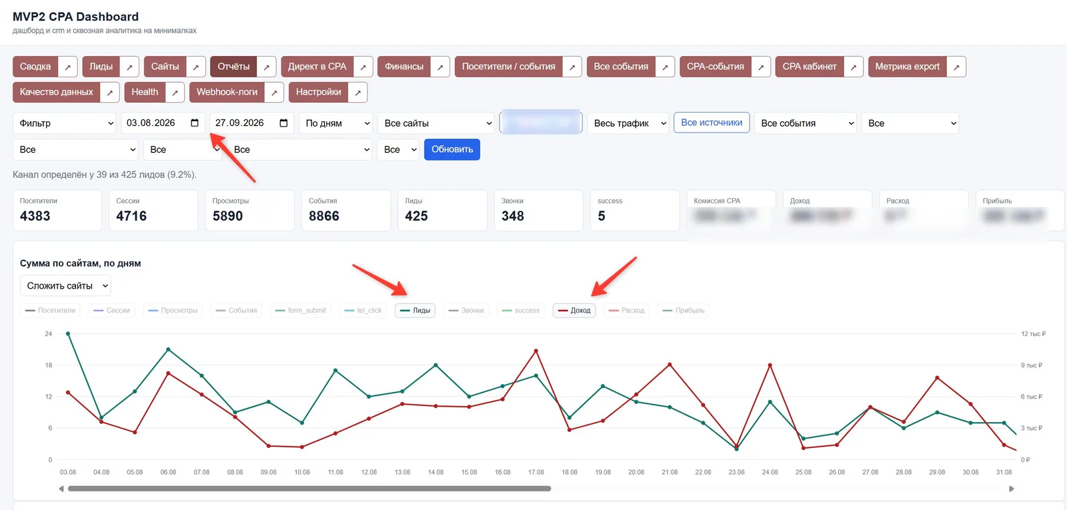Expand the По дням grouping dropdown
Viewport: 1067px width, 510px height.
[x=336, y=123]
